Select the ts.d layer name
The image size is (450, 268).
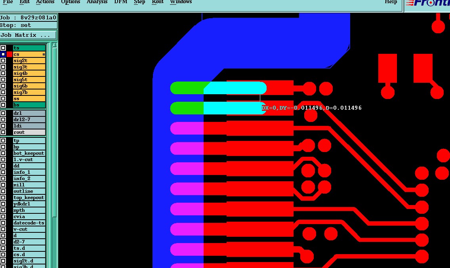coord(29,248)
